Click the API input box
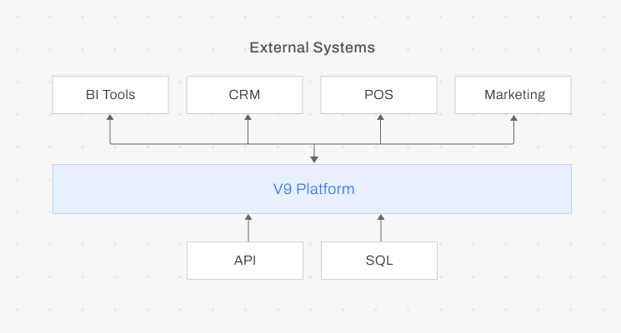The image size is (621, 333). coord(244,261)
